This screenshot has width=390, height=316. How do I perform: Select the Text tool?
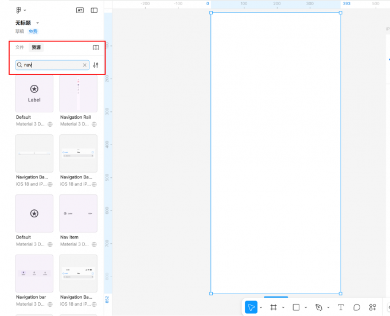click(x=341, y=307)
